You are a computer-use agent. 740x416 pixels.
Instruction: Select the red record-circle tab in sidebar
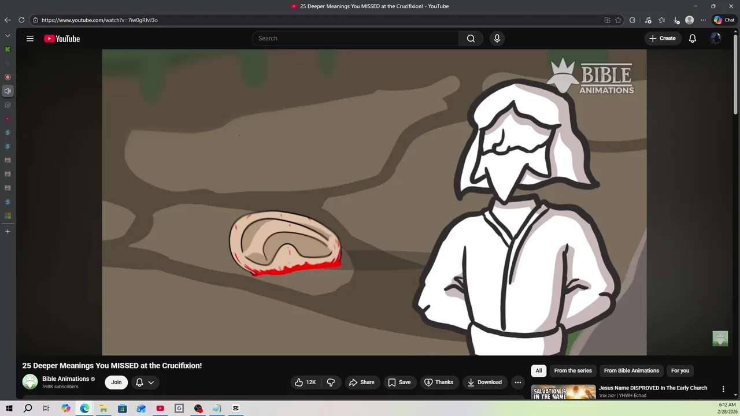[x=8, y=77]
